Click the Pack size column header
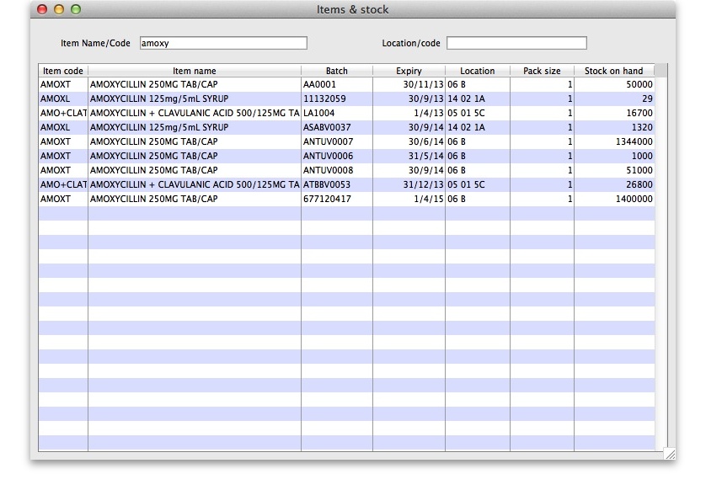This screenshot has height=490, width=706. point(542,71)
